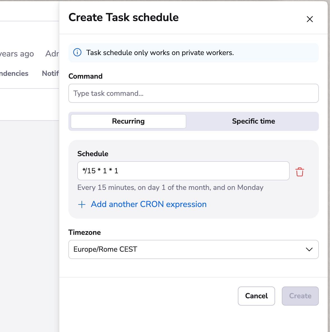Screen dimensions: 330x332
Task: Open the Notifications tab in the background
Action: click(50, 73)
